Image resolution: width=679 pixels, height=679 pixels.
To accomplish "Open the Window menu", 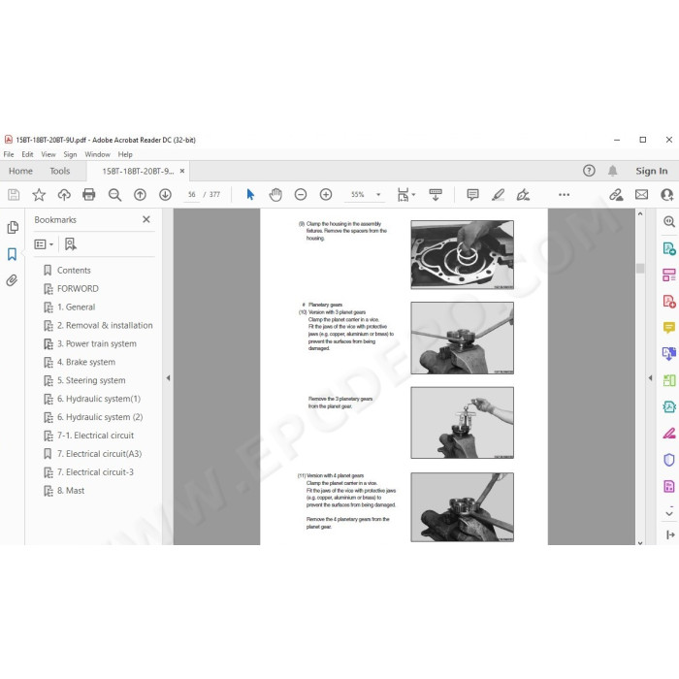I will click(97, 154).
